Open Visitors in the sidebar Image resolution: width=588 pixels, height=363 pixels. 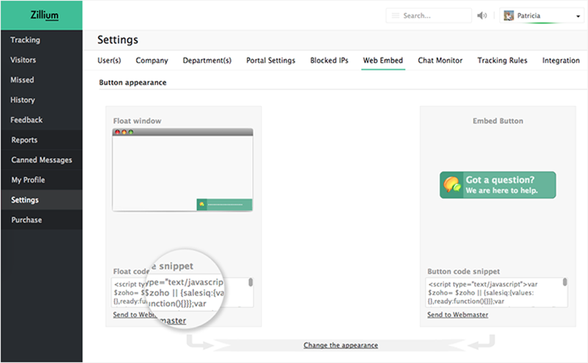23,60
